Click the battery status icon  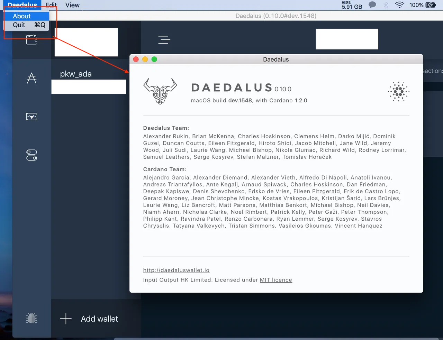click(x=431, y=5)
